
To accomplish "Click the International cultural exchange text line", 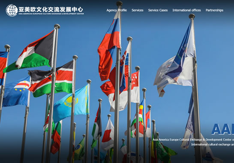I will (213, 145).
